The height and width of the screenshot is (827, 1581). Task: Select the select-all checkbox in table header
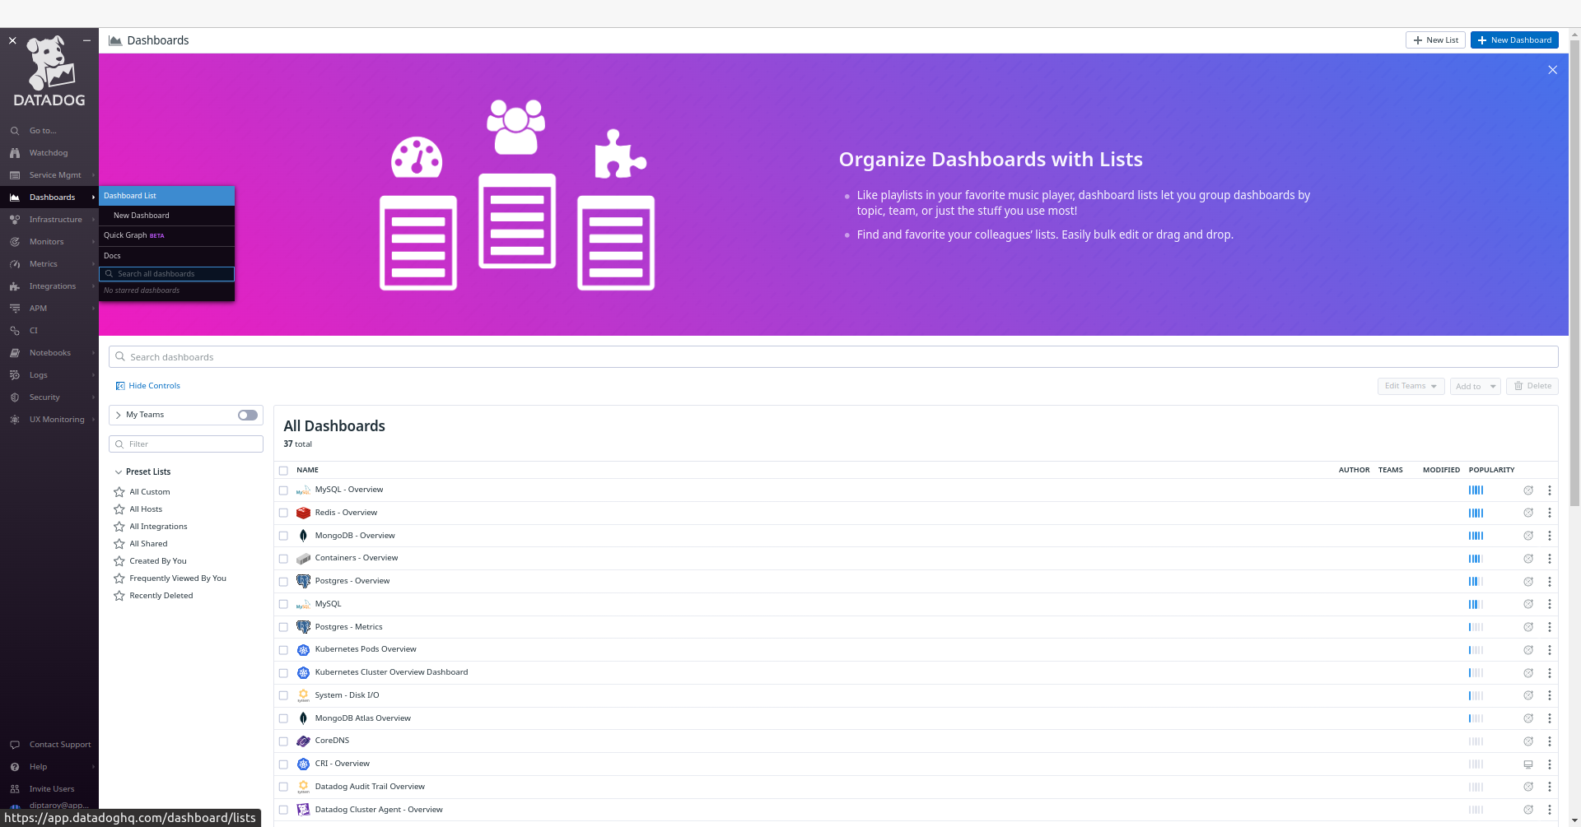pyautogui.click(x=283, y=471)
